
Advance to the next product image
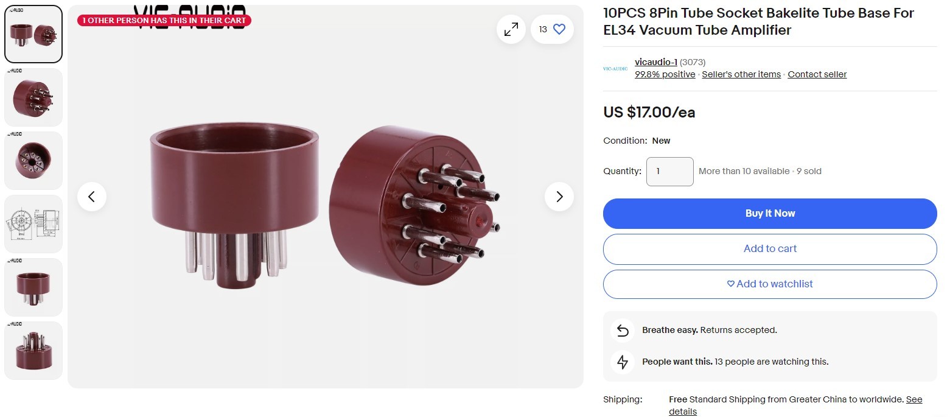point(559,197)
